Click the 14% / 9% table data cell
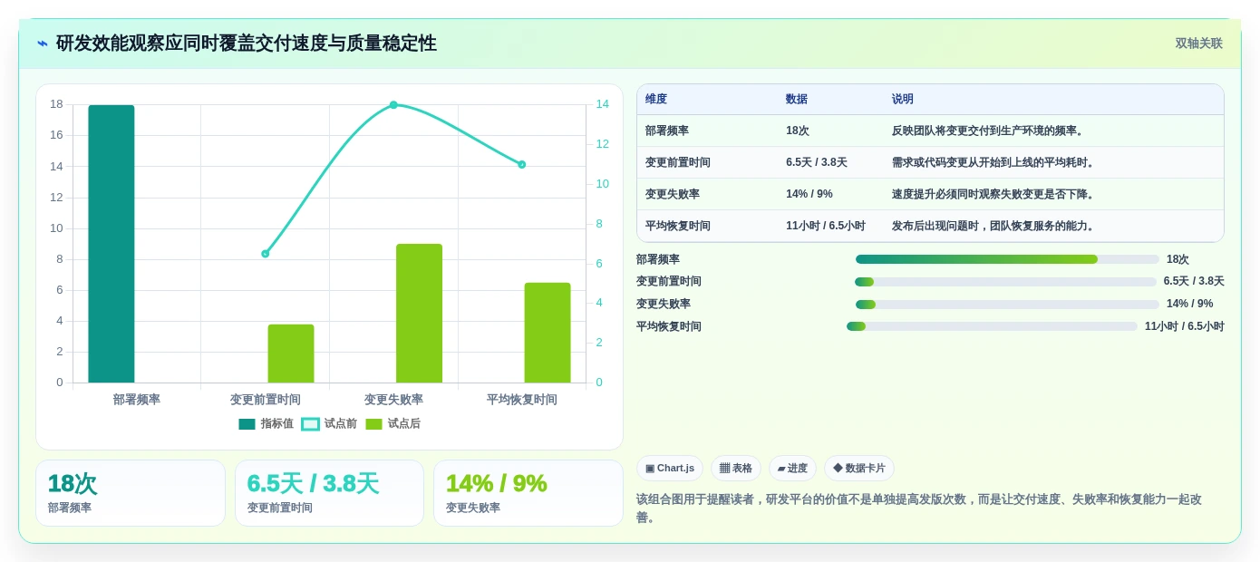 coord(830,195)
